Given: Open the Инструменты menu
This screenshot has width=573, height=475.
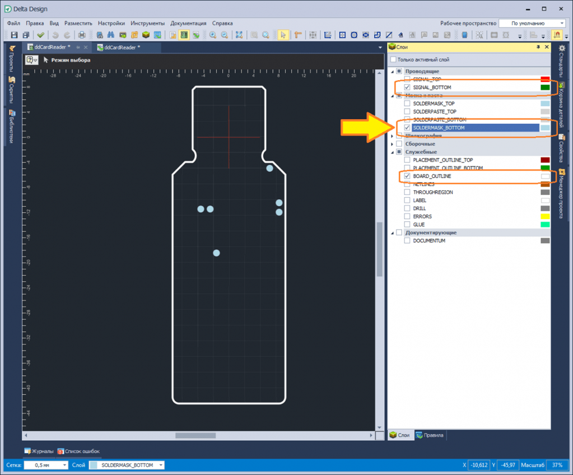Looking at the screenshot, I should point(147,24).
